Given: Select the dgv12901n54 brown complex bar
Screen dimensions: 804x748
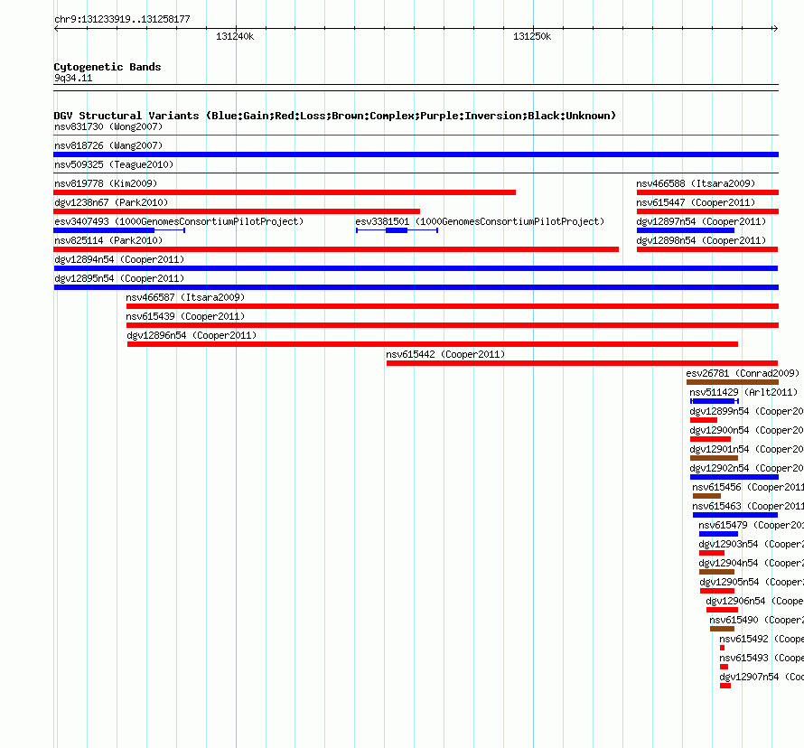Looking at the screenshot, I should 715,458.
